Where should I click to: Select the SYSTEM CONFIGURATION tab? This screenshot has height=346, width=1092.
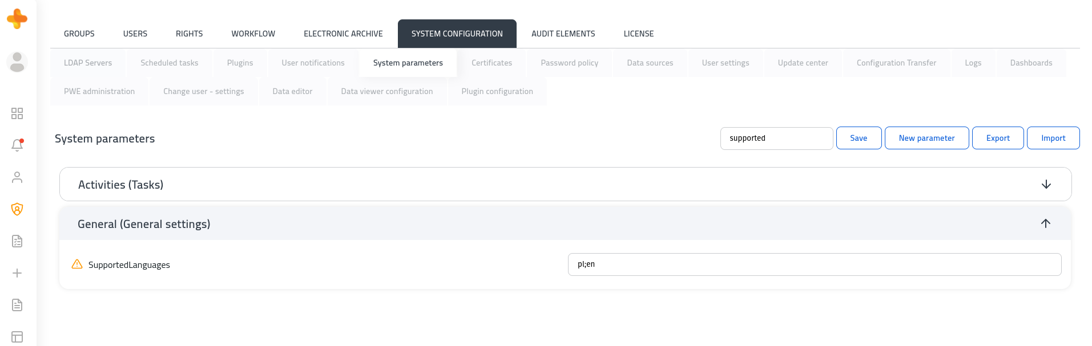click(457, 34)
